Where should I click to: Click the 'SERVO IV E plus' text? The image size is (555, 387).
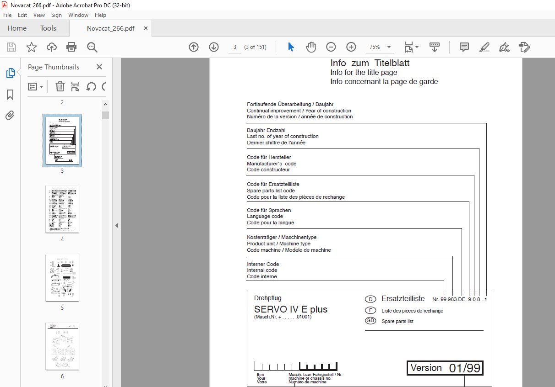(x=291, y=309)
